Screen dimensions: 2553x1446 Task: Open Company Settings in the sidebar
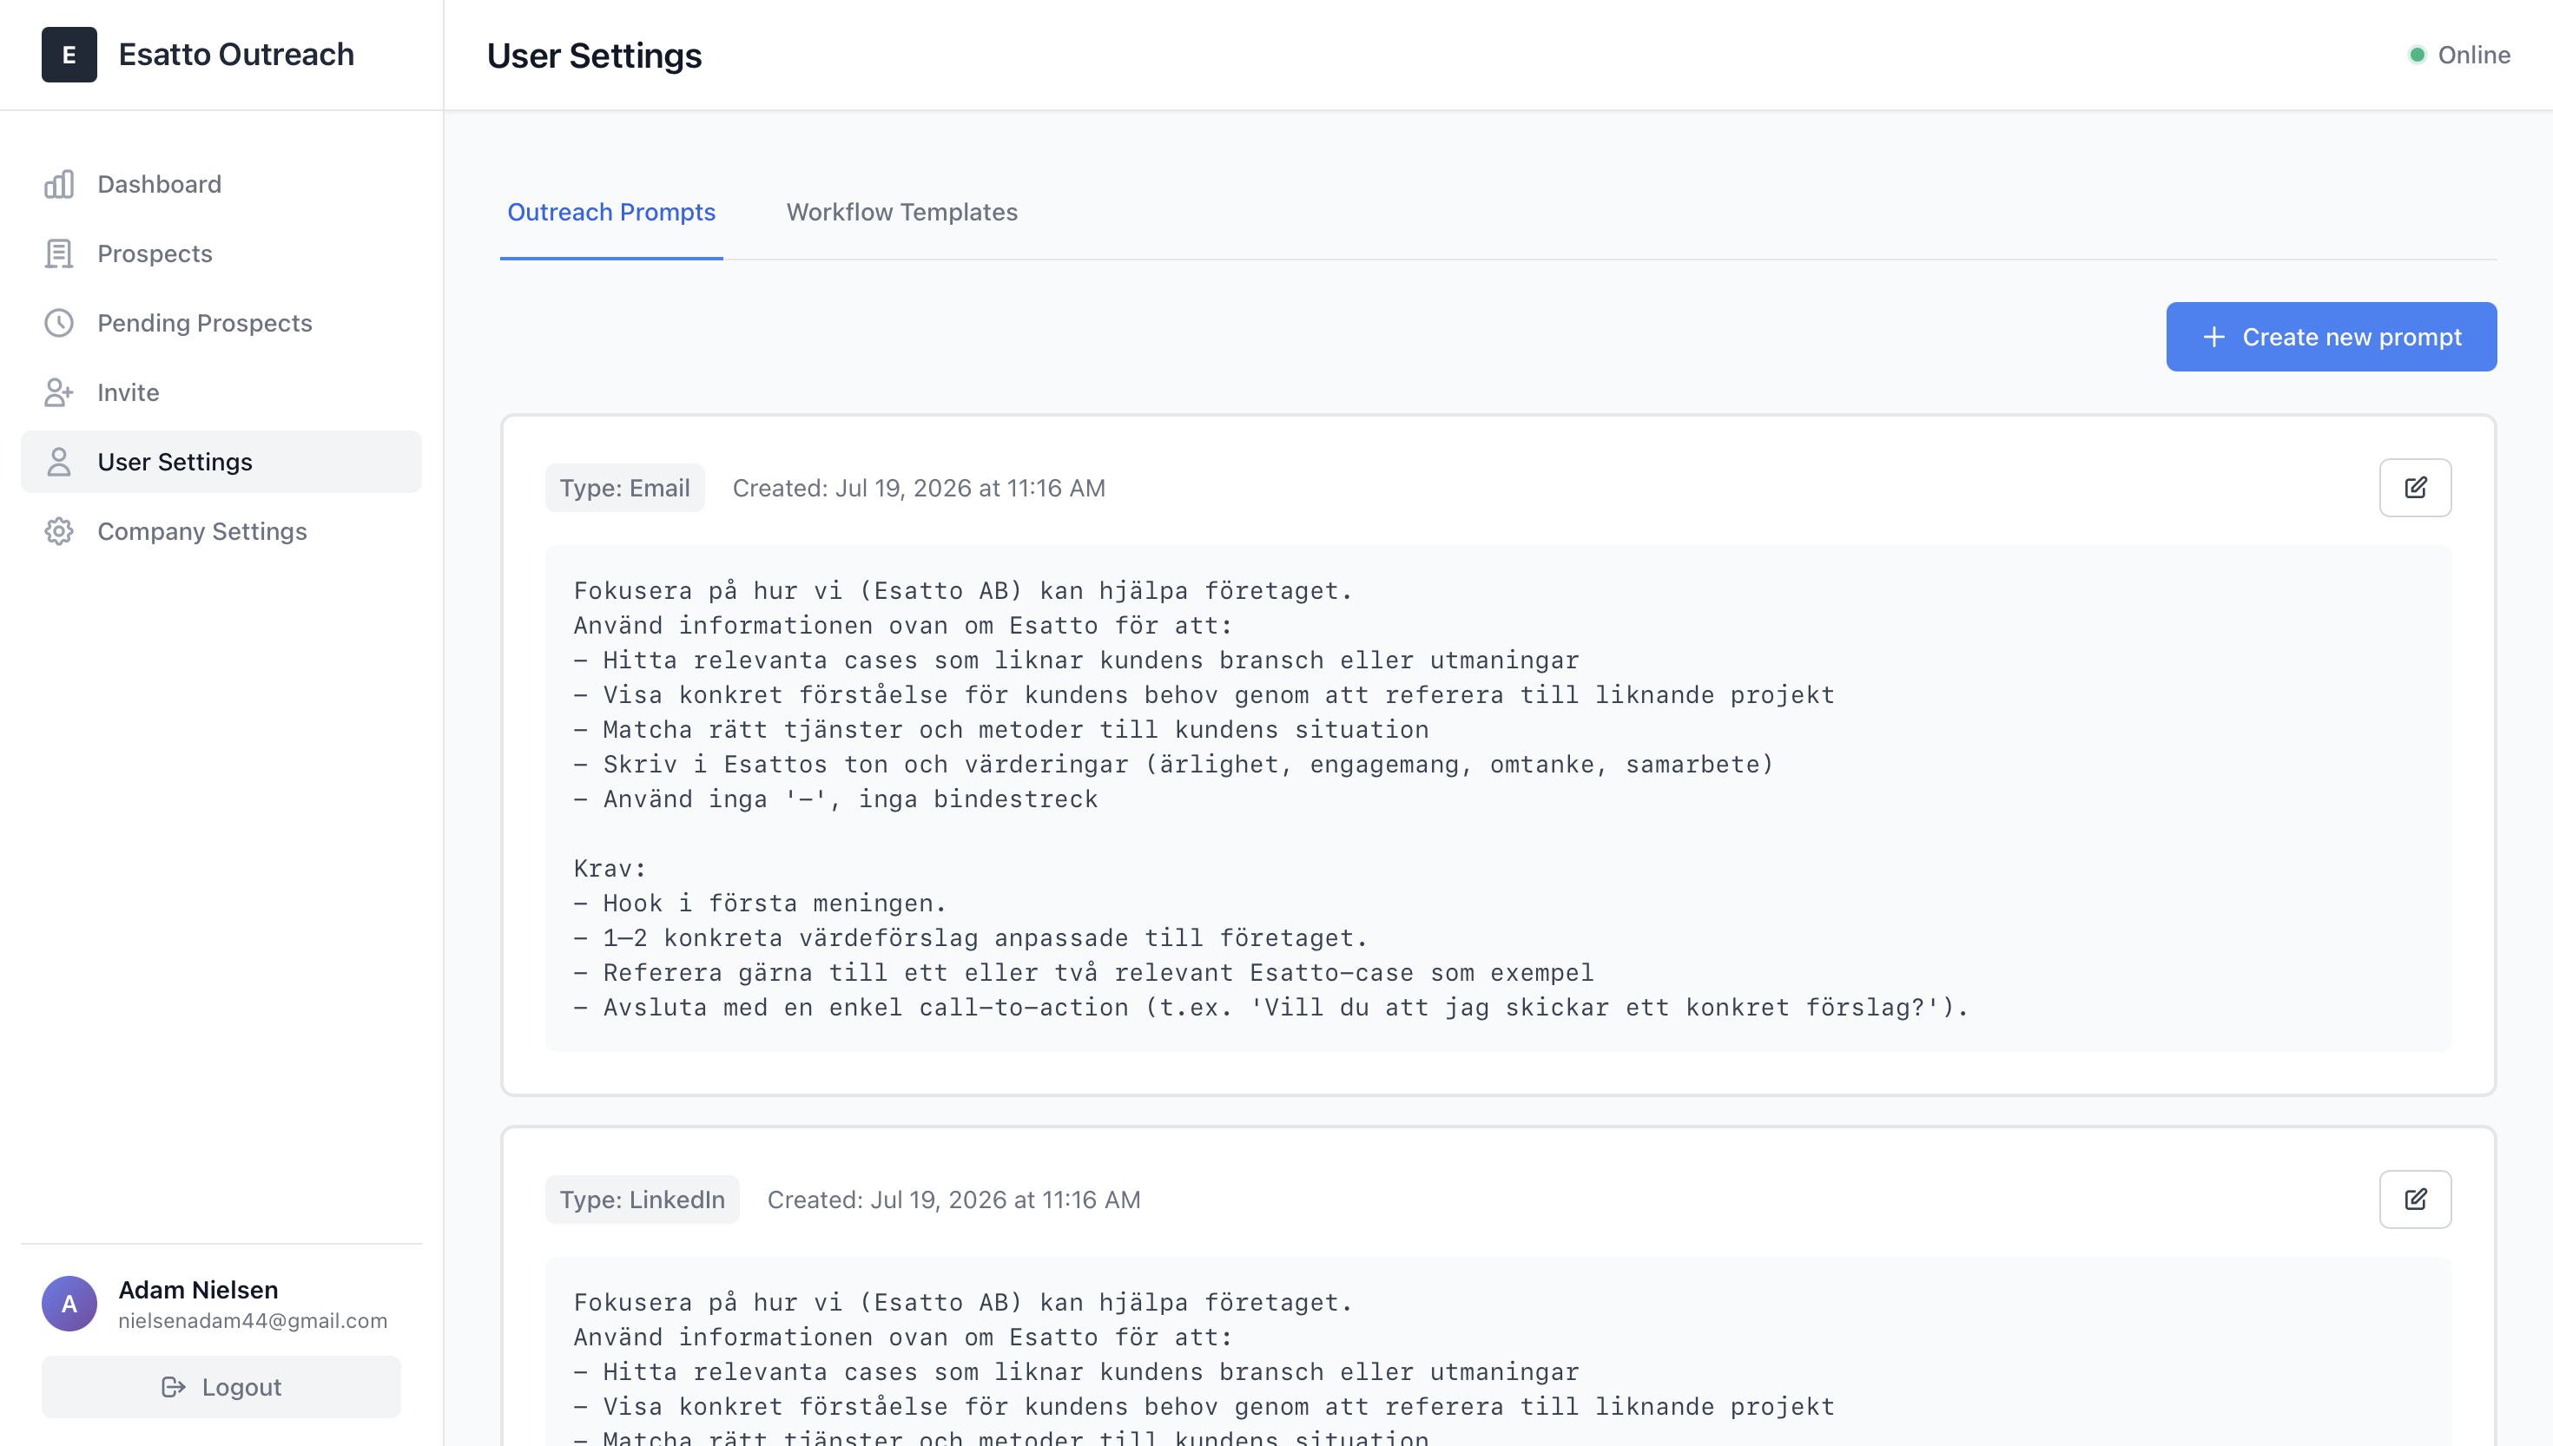[x=221, y=531]
